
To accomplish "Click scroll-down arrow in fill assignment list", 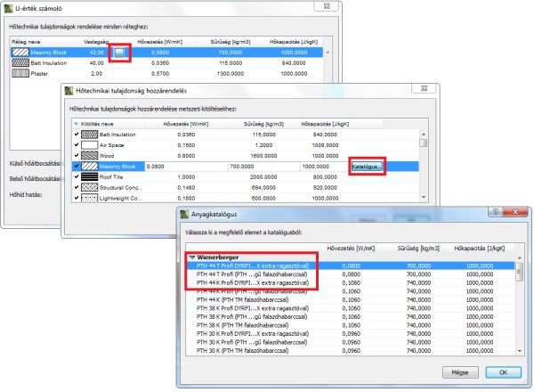I will pos(424,197).
